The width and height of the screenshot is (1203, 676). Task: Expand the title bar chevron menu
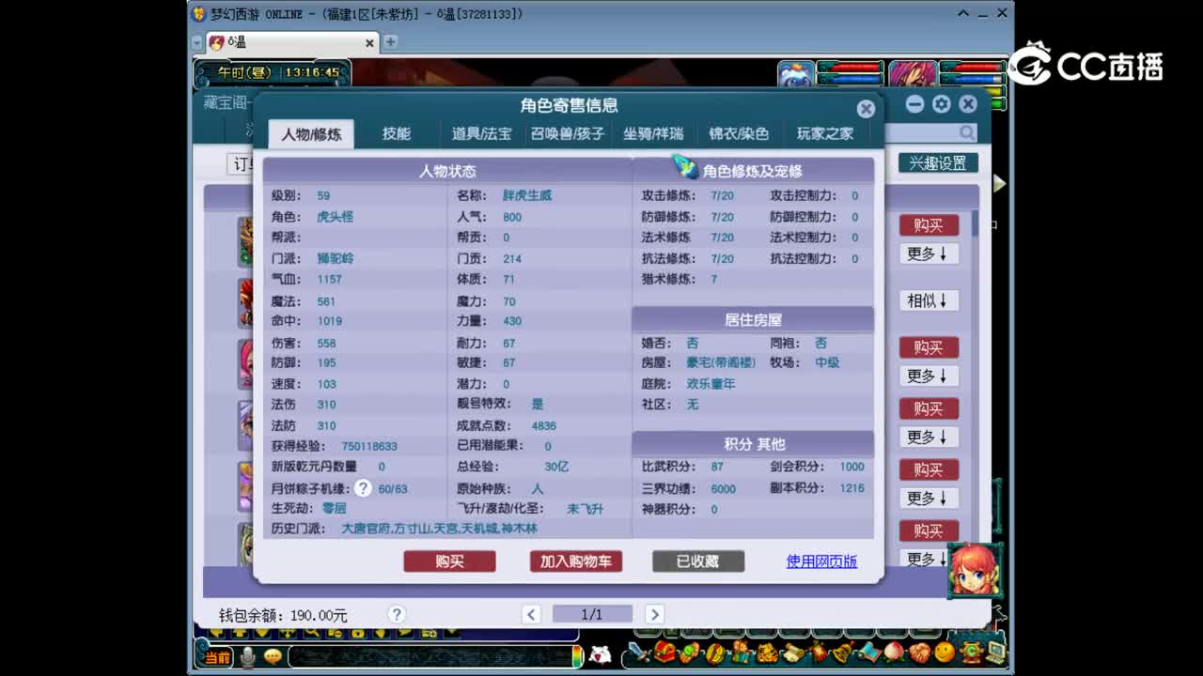pos(963,13)
